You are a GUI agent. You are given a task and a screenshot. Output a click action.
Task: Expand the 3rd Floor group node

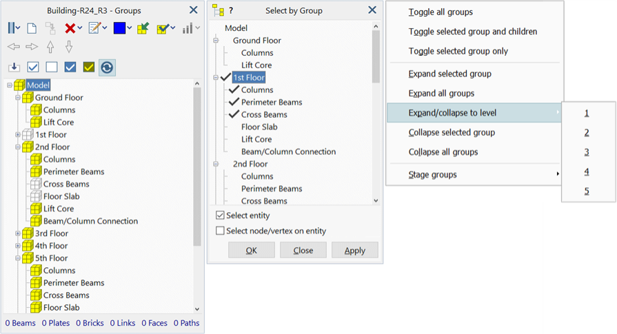click(x=18, y=233)
